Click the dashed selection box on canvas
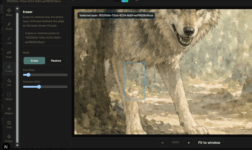Screen dimensions: 252x150 [x=135, y=81]
